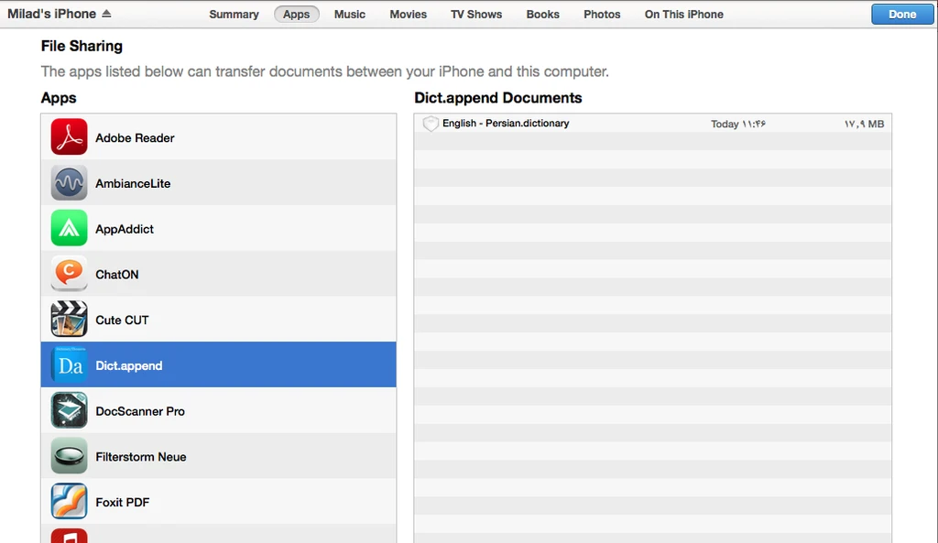Click the Dict.append 'Da' icon
Image resolution: width=938 pixels, height=543 pixels.
coord(69,364)
